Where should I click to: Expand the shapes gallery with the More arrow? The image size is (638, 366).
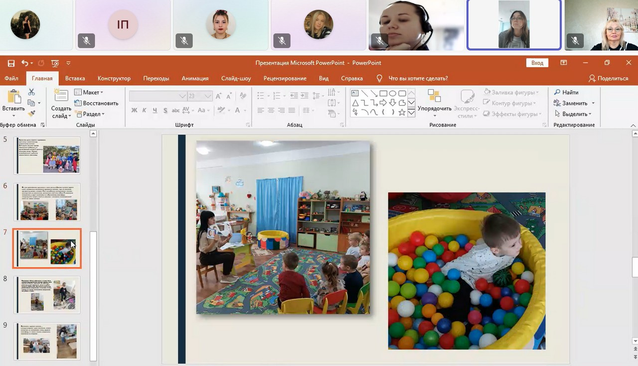pos(411,113)
